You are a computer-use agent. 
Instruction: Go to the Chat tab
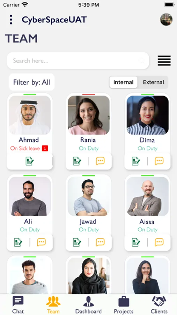[18, 304]
